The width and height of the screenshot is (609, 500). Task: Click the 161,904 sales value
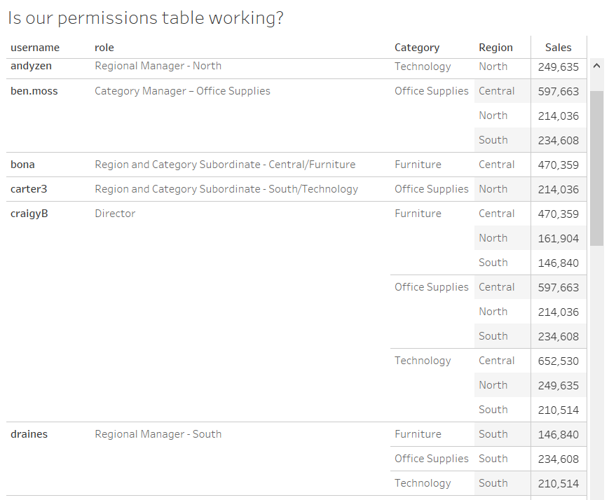[x=558, y=238]
